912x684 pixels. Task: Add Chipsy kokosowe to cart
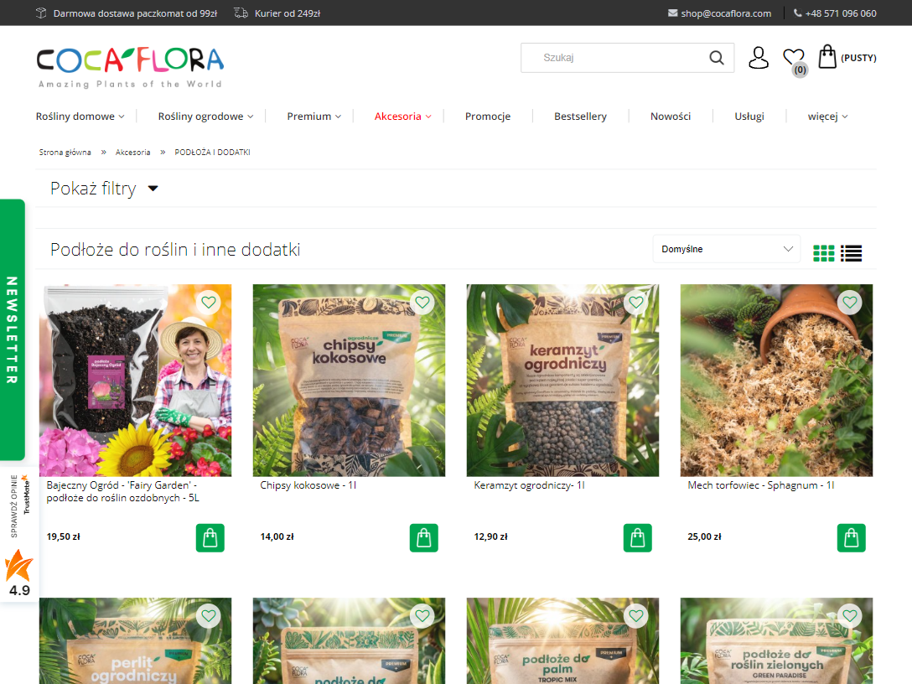423,538
